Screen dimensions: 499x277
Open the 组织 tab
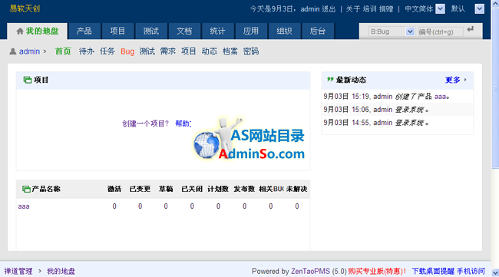click(284, 31)
